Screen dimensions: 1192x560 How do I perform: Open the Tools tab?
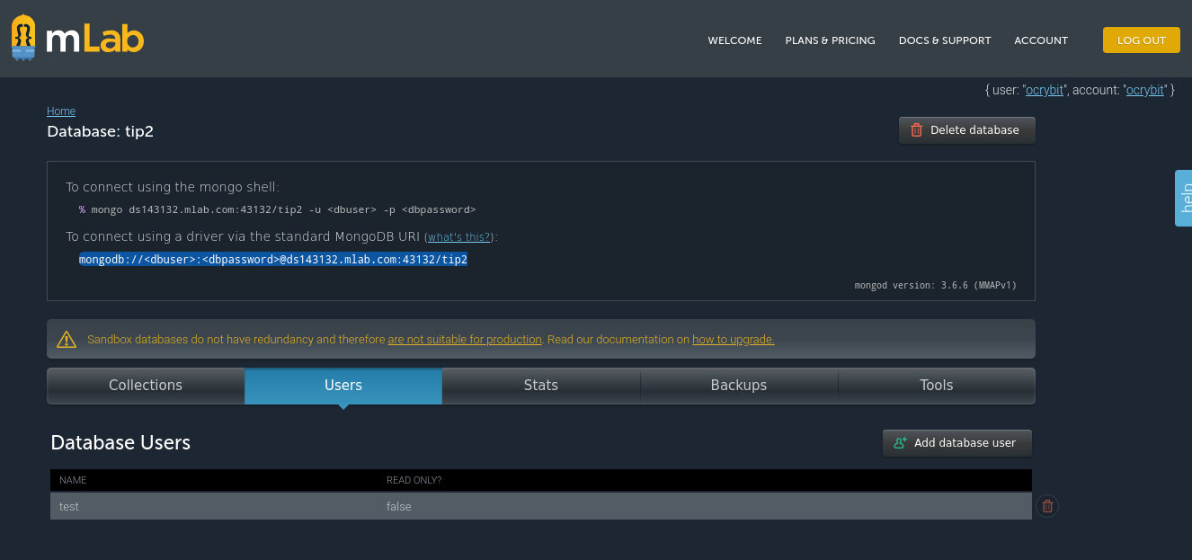click(x=936, y=386)
